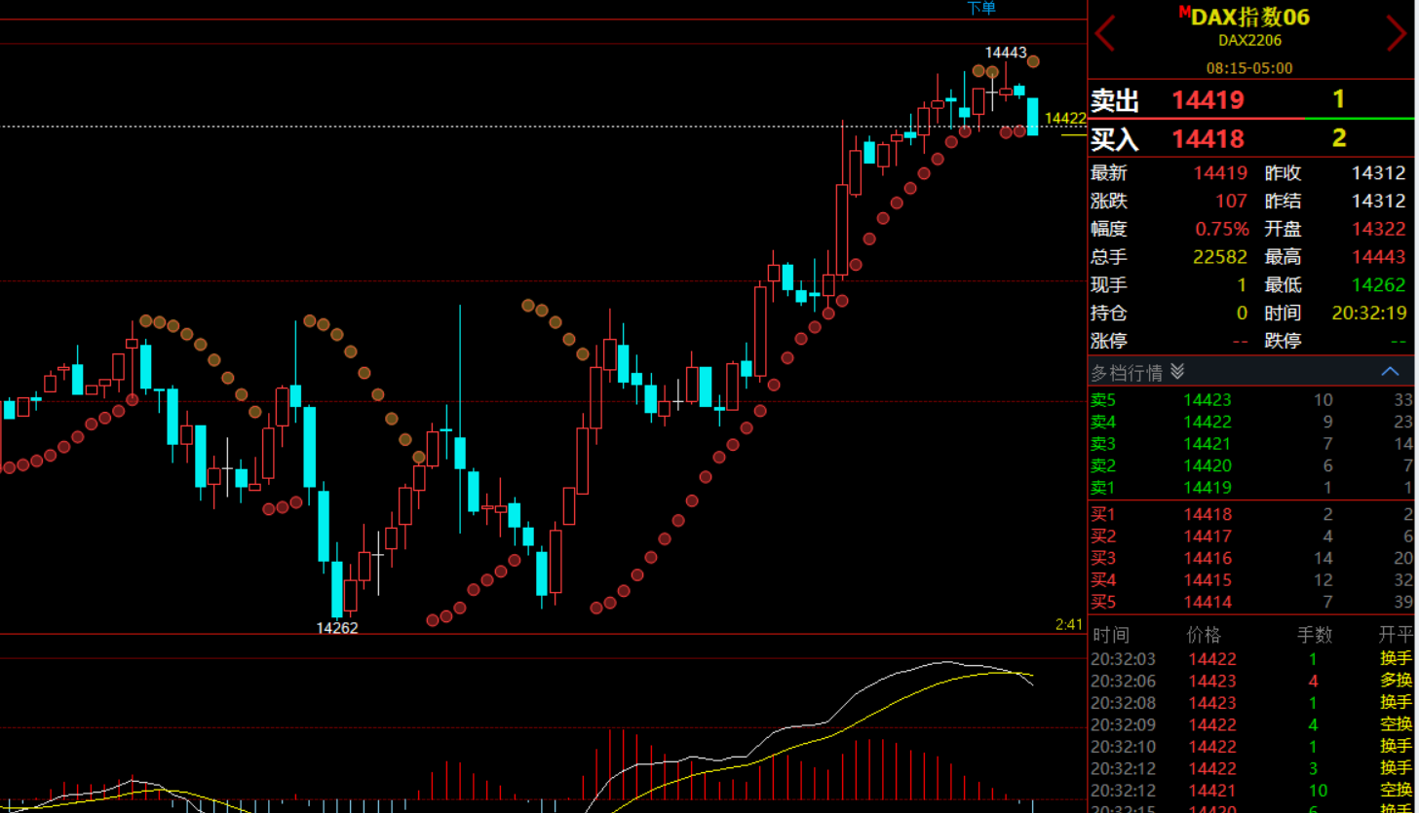Select the 卖4 row at 14422
The width and height of the screenshot is (1419, 813).
point(1251,422)
